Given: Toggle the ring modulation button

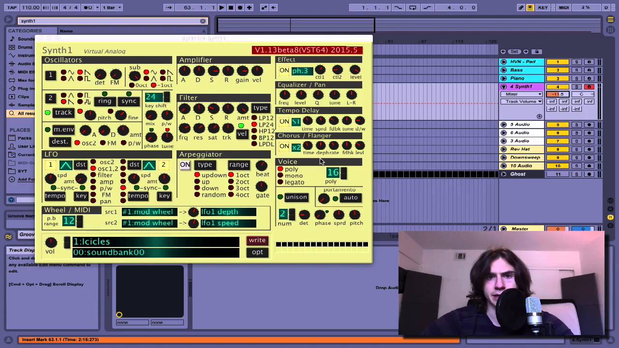Looking at the screenshot, I should [104, 101].
